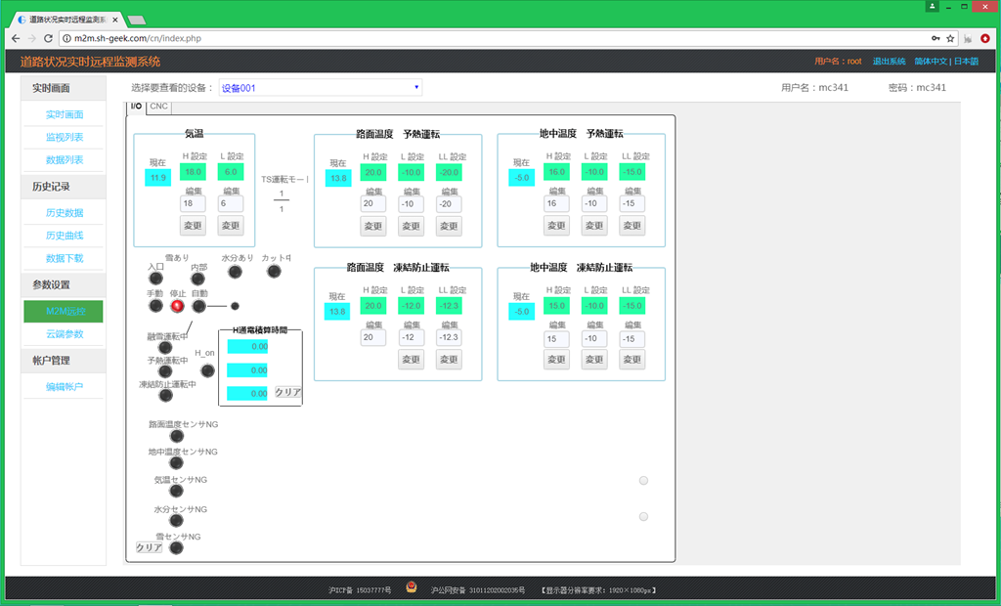Image resolution: width=1001 pixels, height=606 pixels.
Task: Click the 気温 L設定 edit field
Action: click(x=231, y=203)
